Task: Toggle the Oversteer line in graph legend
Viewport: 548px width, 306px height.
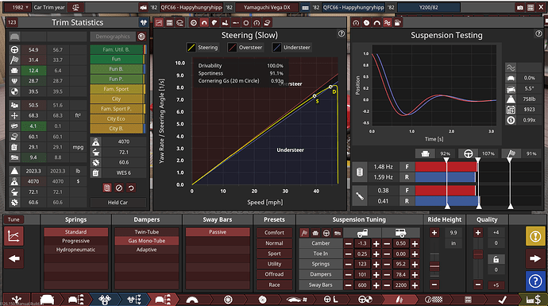Action: (245, 47)
